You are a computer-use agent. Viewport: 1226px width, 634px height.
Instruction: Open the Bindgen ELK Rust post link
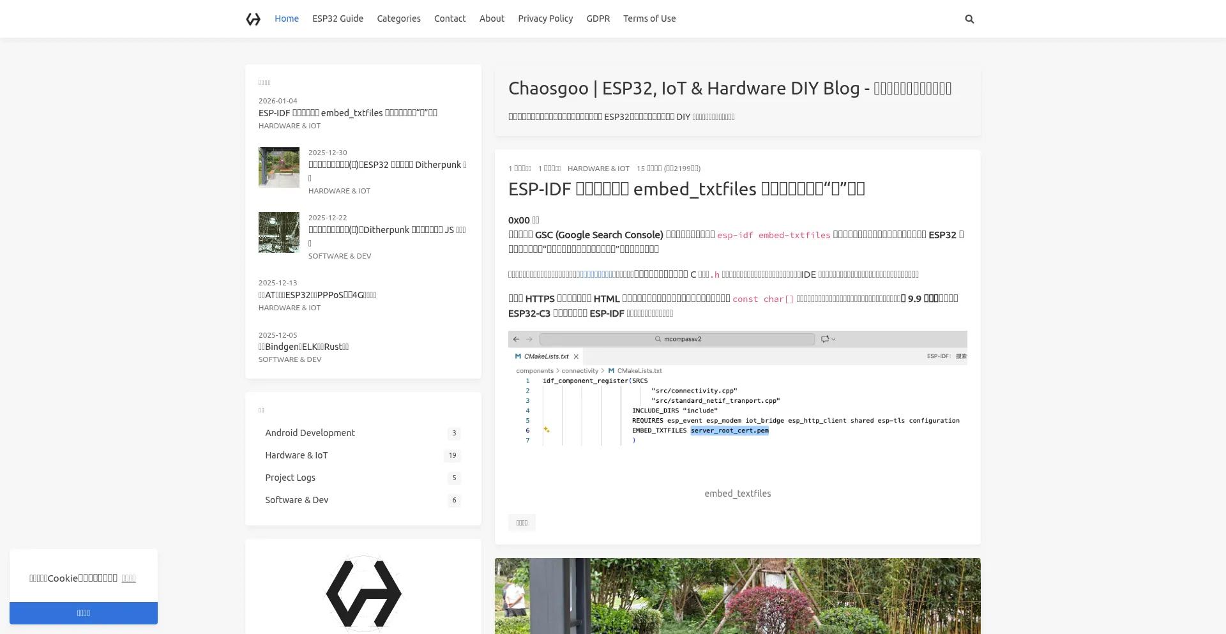303,347
